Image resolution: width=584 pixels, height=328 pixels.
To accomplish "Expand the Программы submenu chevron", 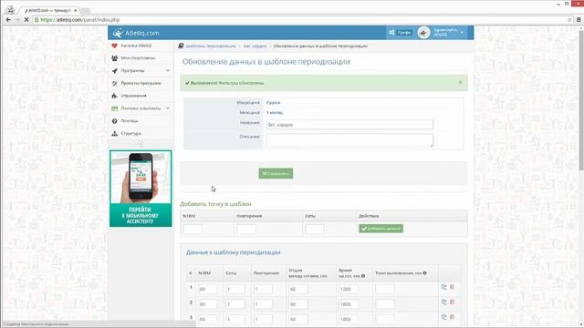I will [x=168, y=71].
